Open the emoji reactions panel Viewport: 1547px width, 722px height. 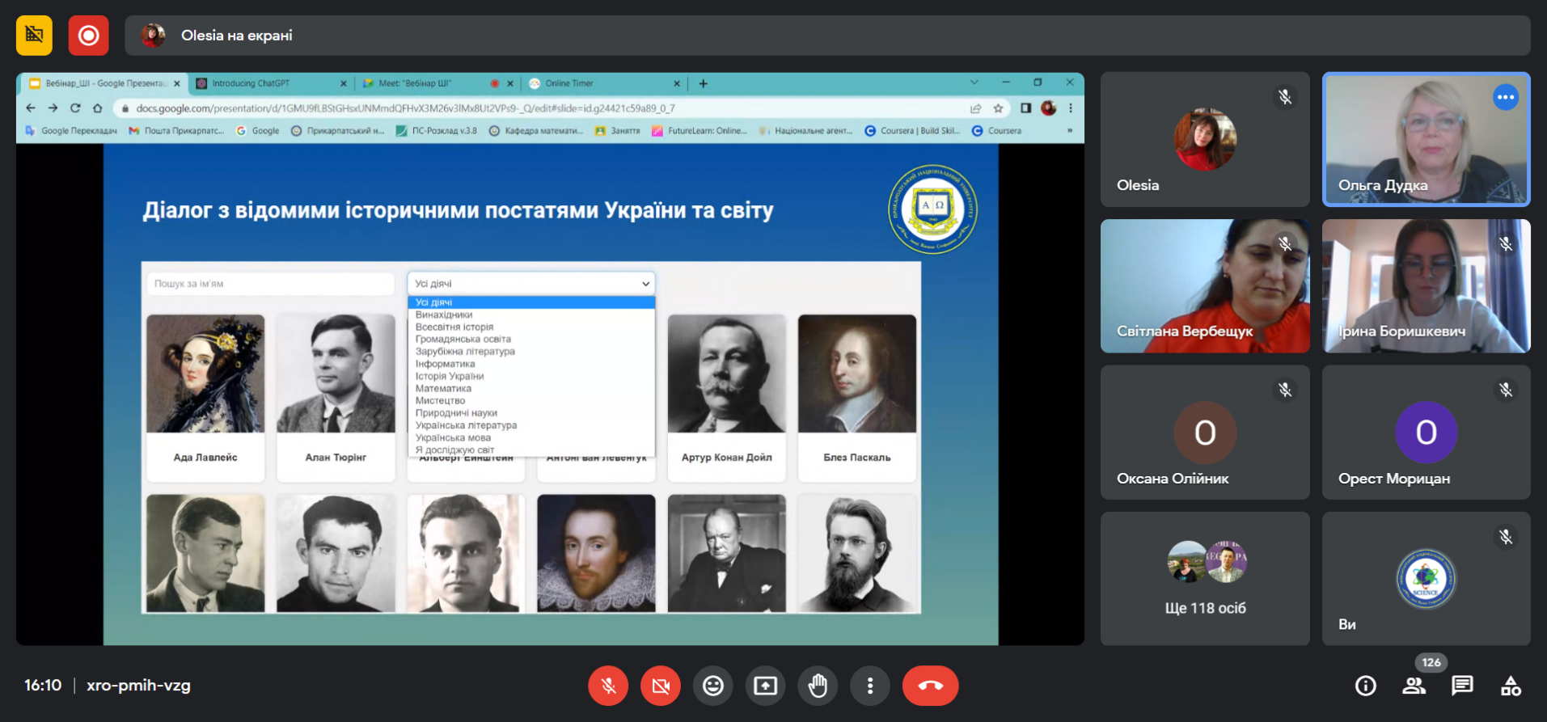point(712,686)
